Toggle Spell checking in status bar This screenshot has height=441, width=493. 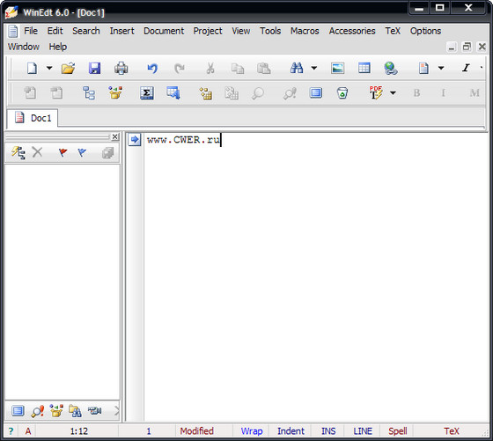[x=397, y=431]
